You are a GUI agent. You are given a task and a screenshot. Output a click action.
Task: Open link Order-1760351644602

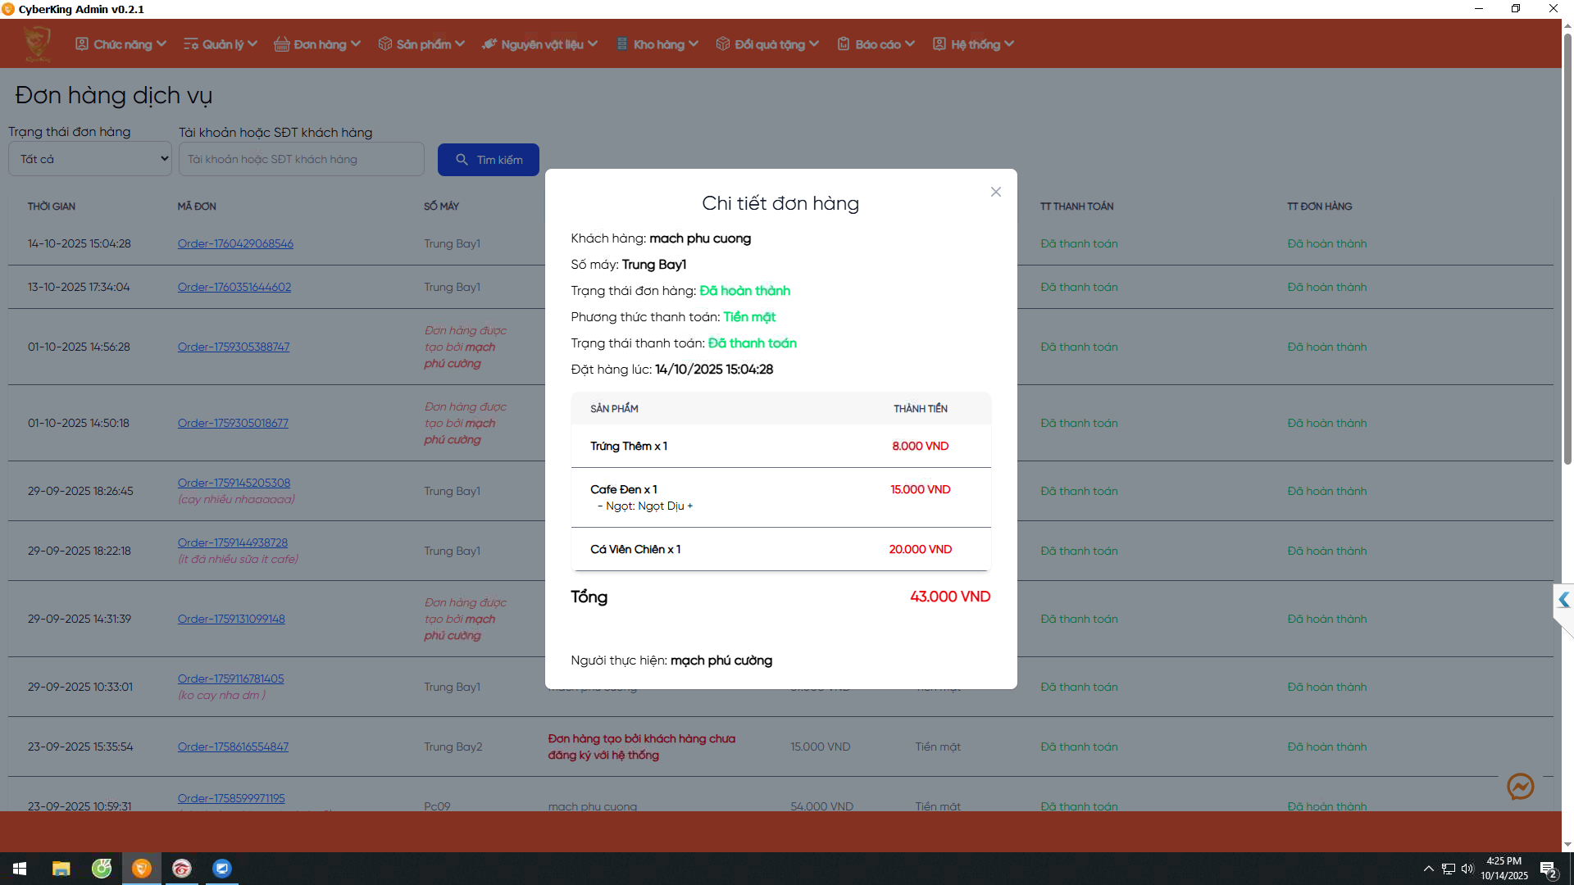click(x=234, y=287)
